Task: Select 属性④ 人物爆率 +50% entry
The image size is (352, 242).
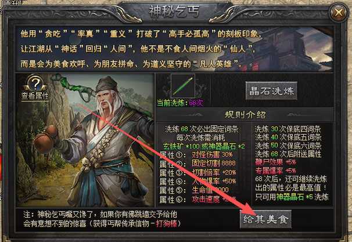Action: tap(197, 181)
